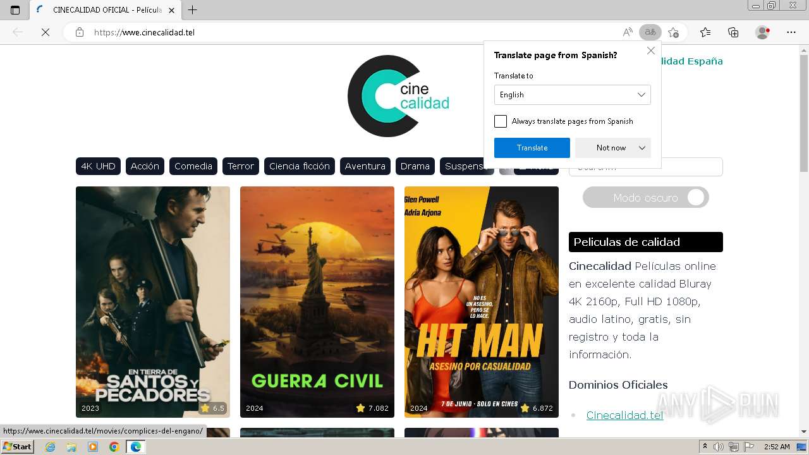Open File Explorer from taskbar
Screen dimensions: 809x455
coord(71,447)
